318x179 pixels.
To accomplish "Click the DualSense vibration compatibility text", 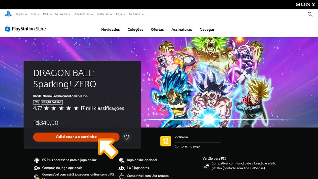I will click(x=244, y=166).
